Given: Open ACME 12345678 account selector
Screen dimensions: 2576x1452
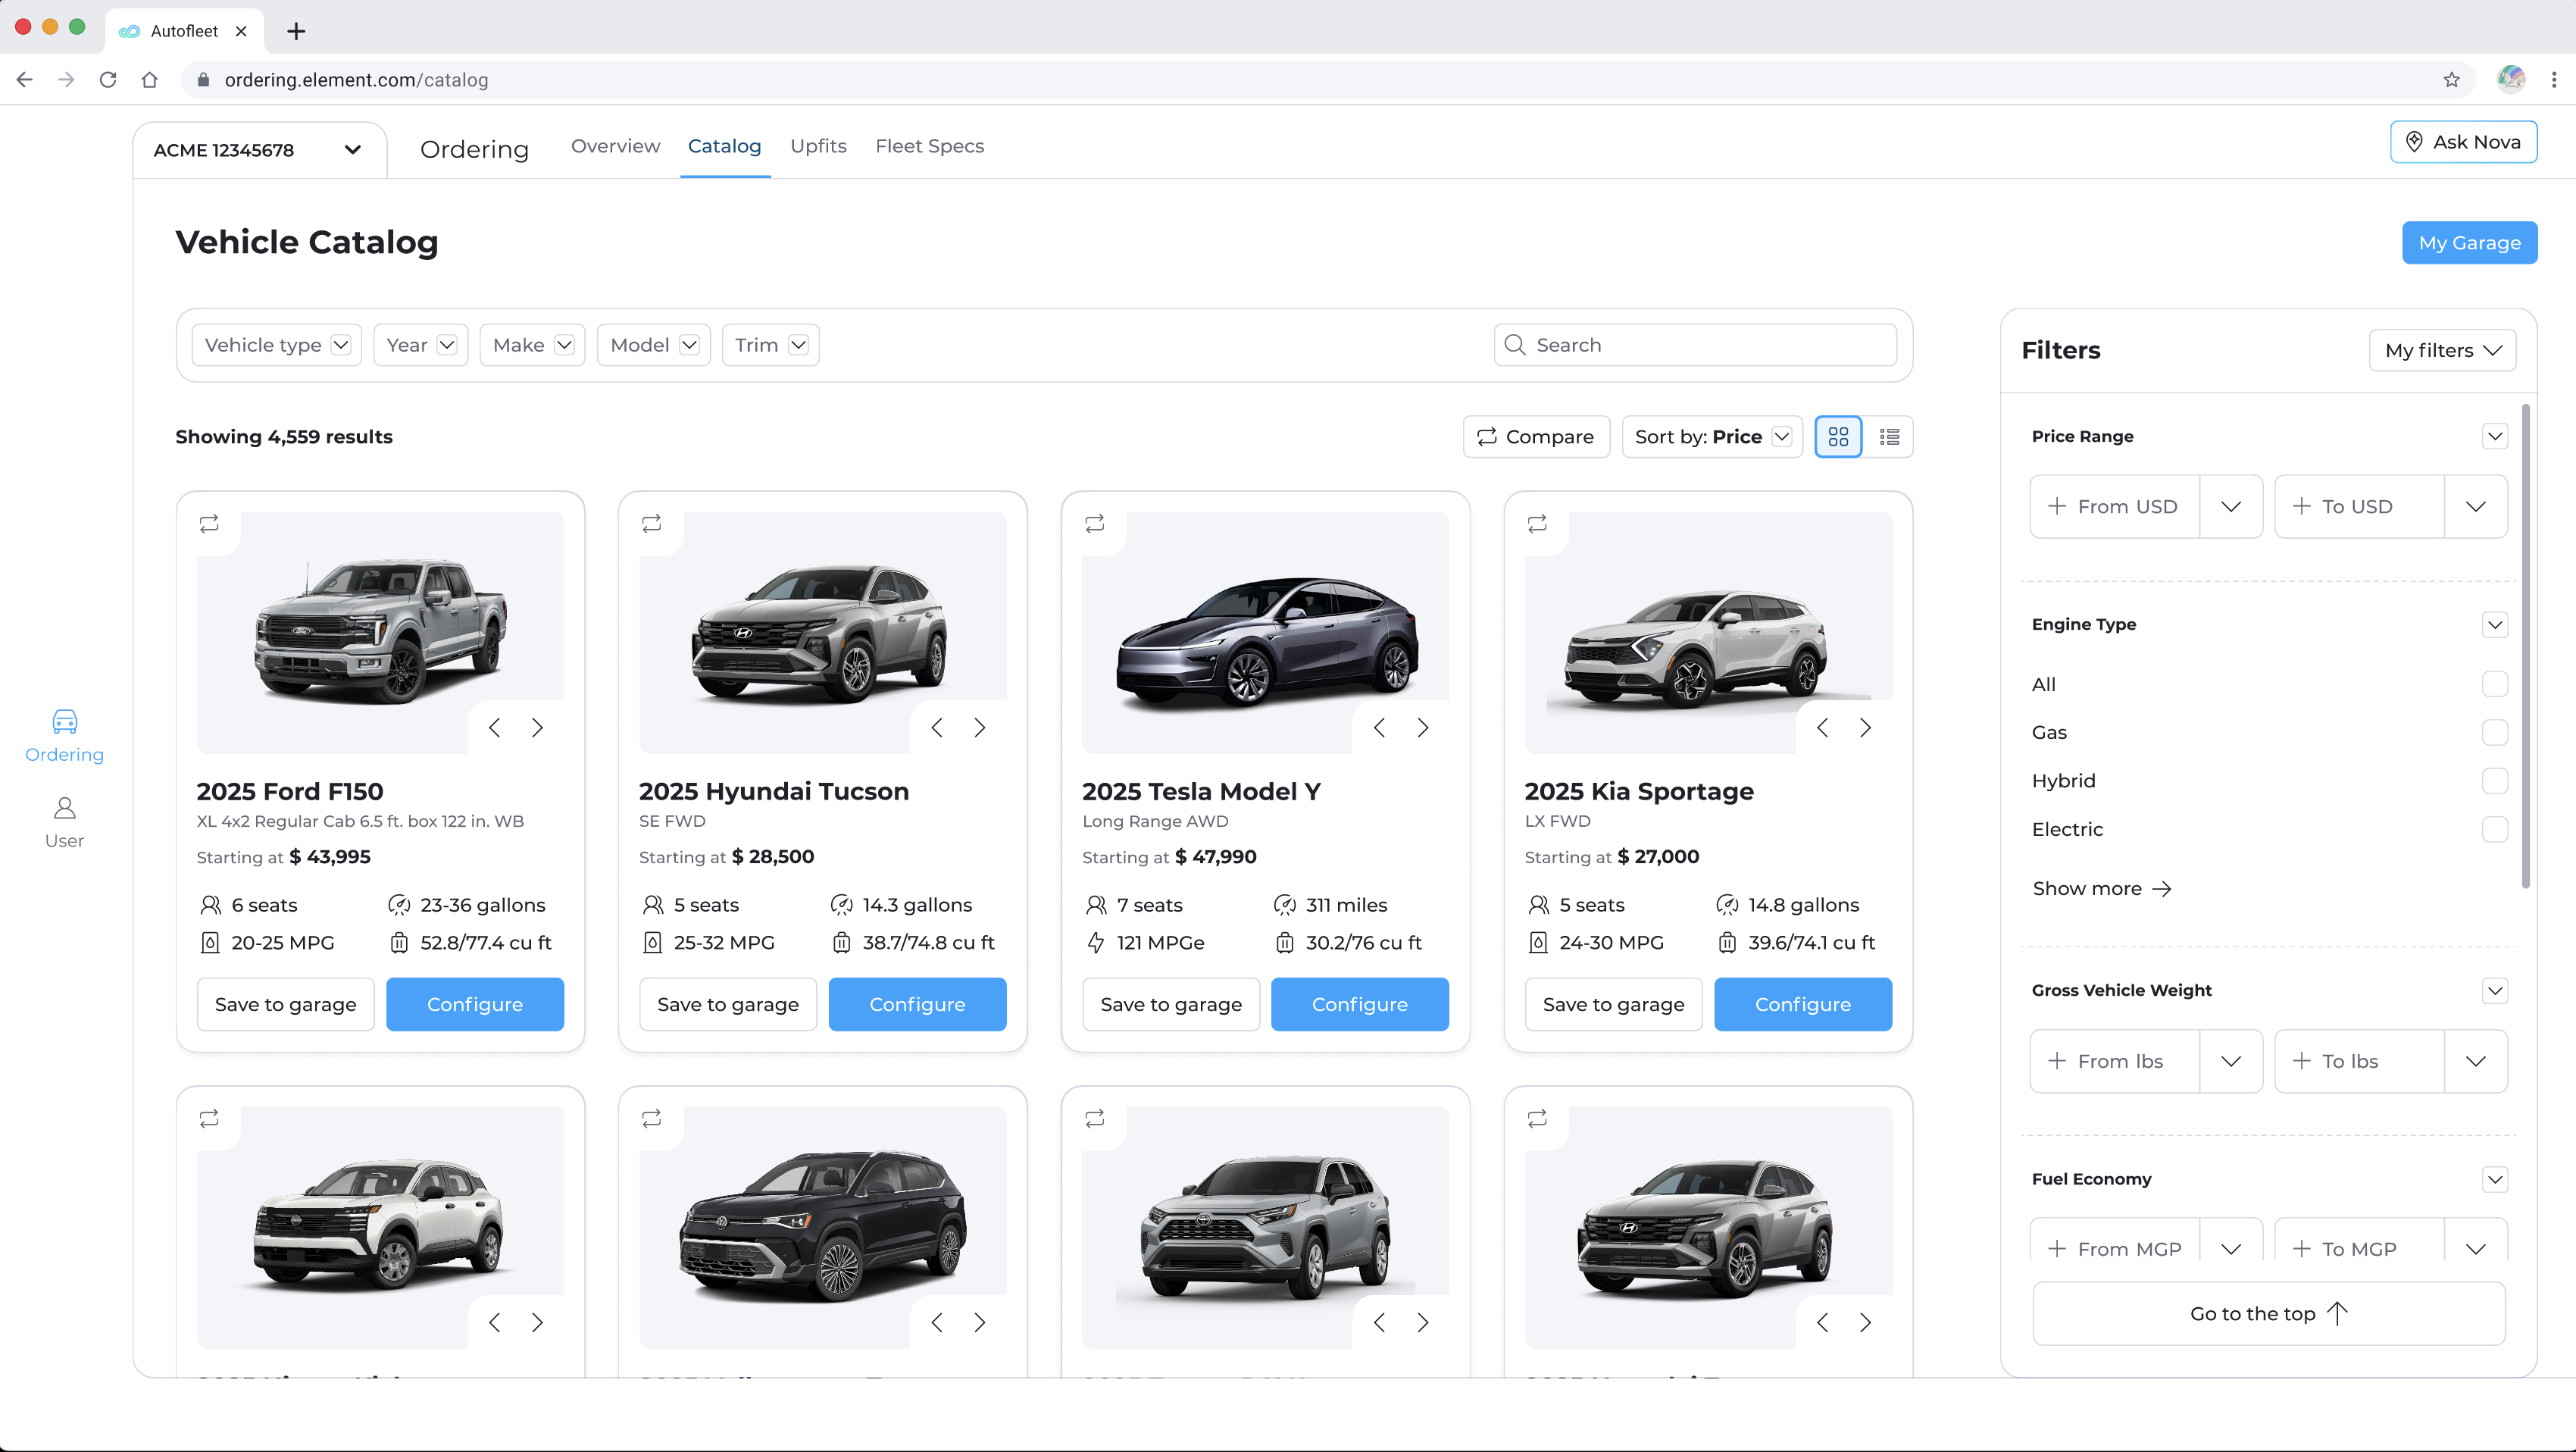Looking at the screenshot, I should (x=258, y=150).
